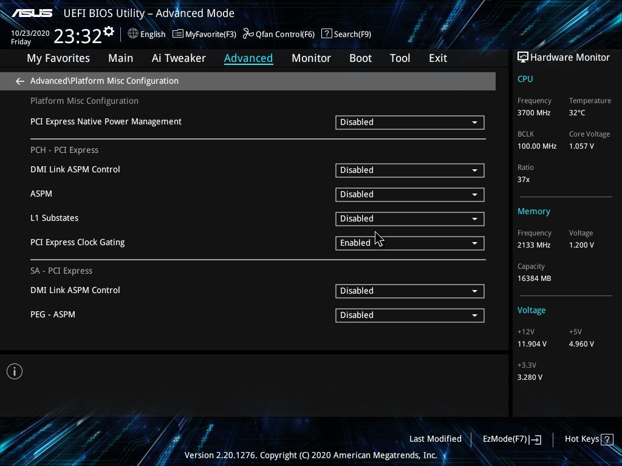The height and width of the screenshot is (466, 622).
Task: Switch to Tool tab
Action: point(400,58)
